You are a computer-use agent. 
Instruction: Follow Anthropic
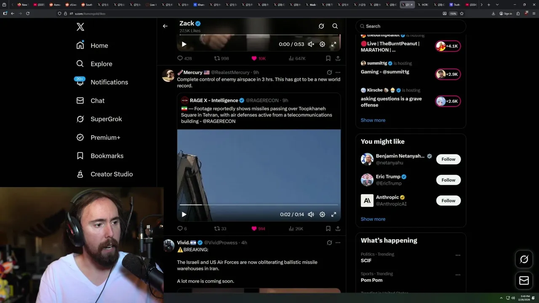pyautogui.click(x=448, y=200)
